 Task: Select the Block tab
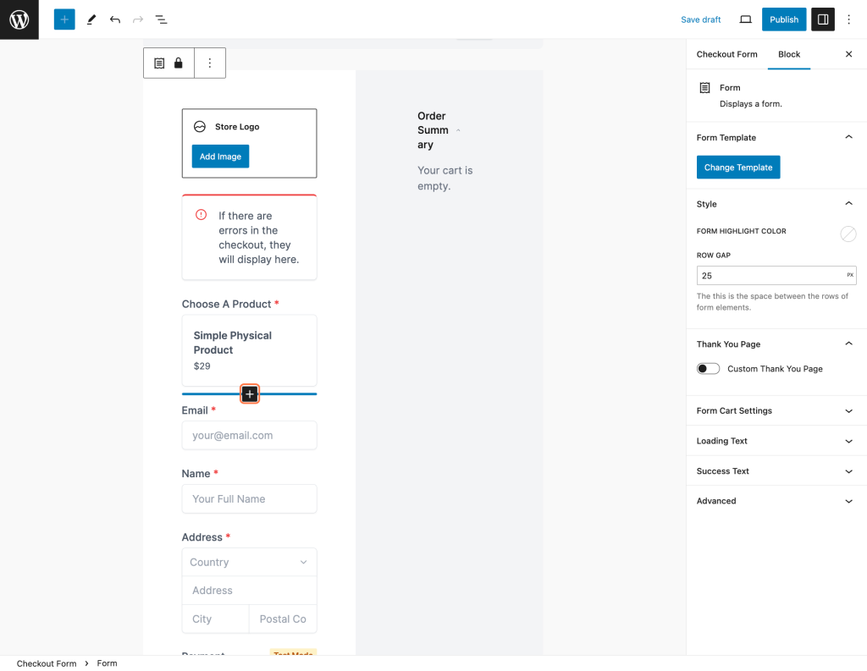click(x=789, y=54)
